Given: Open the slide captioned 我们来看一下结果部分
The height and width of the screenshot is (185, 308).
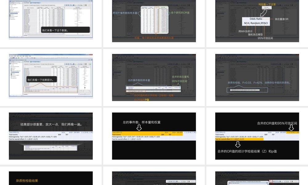Looking at the screenshot, I should coord(51,76).
